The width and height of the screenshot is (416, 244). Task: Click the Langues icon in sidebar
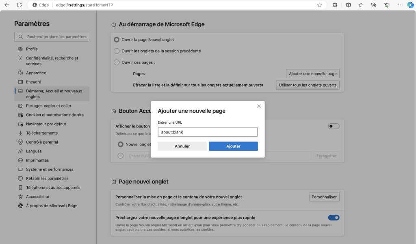20,151
